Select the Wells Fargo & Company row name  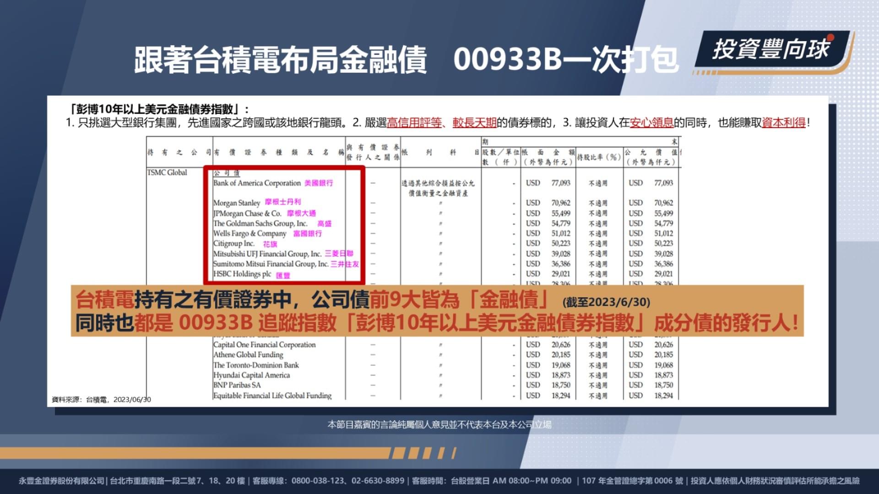click(x=250, y=233)
